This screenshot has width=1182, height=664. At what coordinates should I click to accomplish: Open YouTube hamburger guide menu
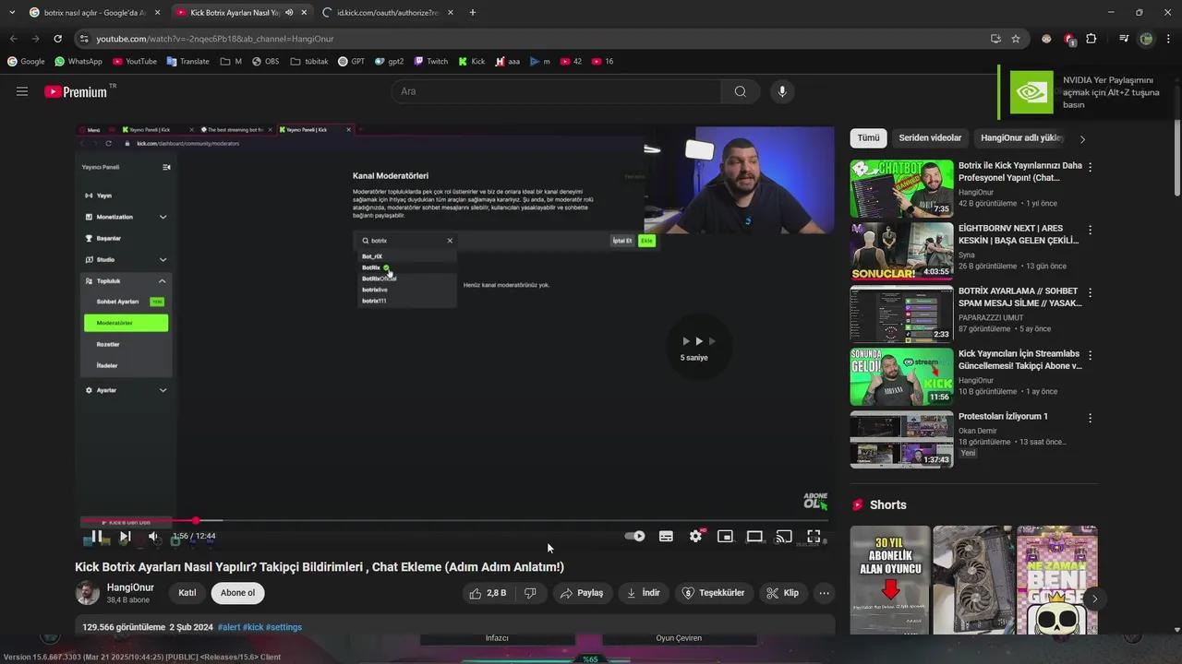pyautogui.click(x=22, y=91)
